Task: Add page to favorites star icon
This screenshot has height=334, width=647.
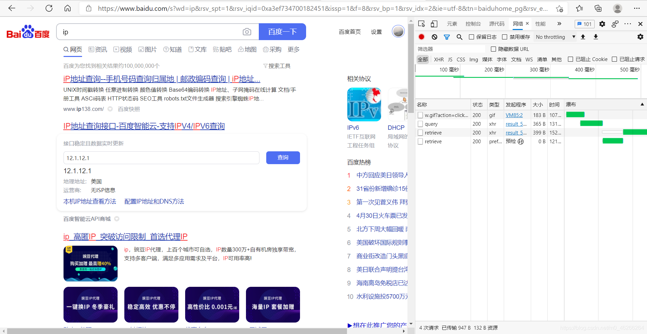Action: 559,8
